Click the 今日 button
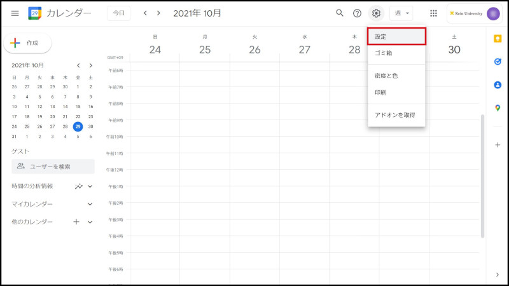The height and width of the screenshot is (286, 509). (x=118, y=13)
